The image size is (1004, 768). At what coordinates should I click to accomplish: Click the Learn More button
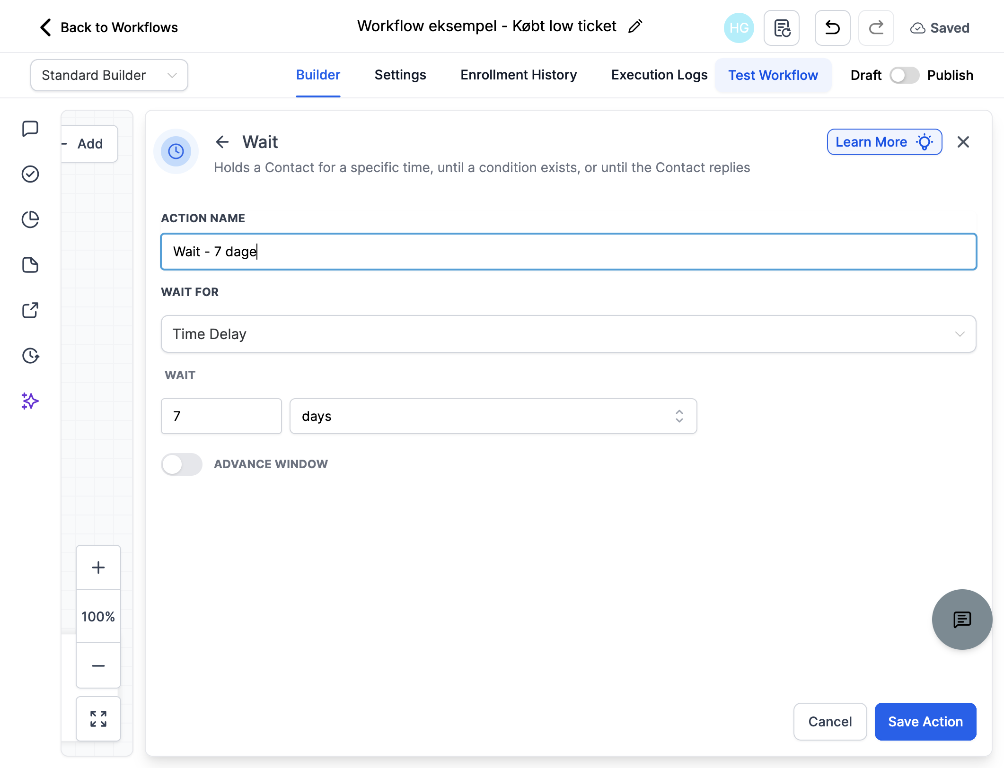click(884, 142)
